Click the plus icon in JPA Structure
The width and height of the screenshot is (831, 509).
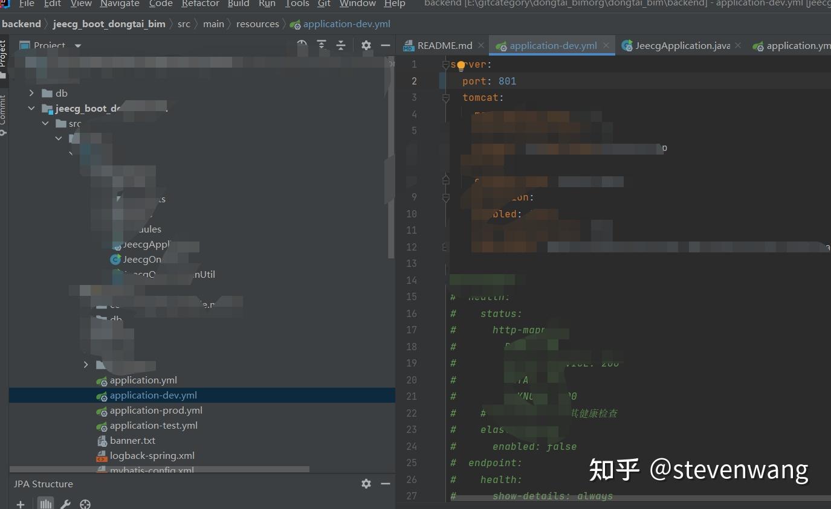pos(21,504)
